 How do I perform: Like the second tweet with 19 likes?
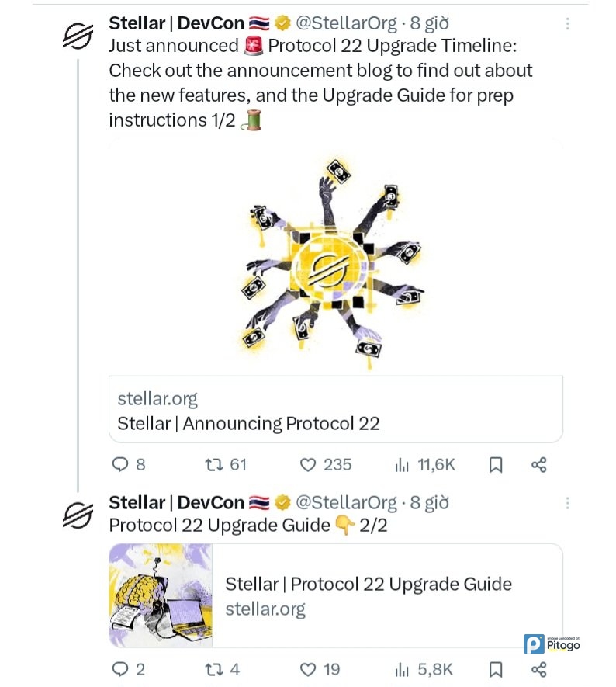pyautogui.click(x=309, y=669)
